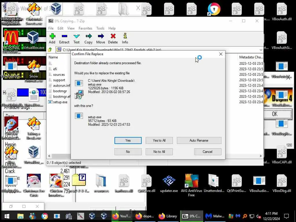Click the Move toolbar icon

pyautogui.click(x=101, y=38)
